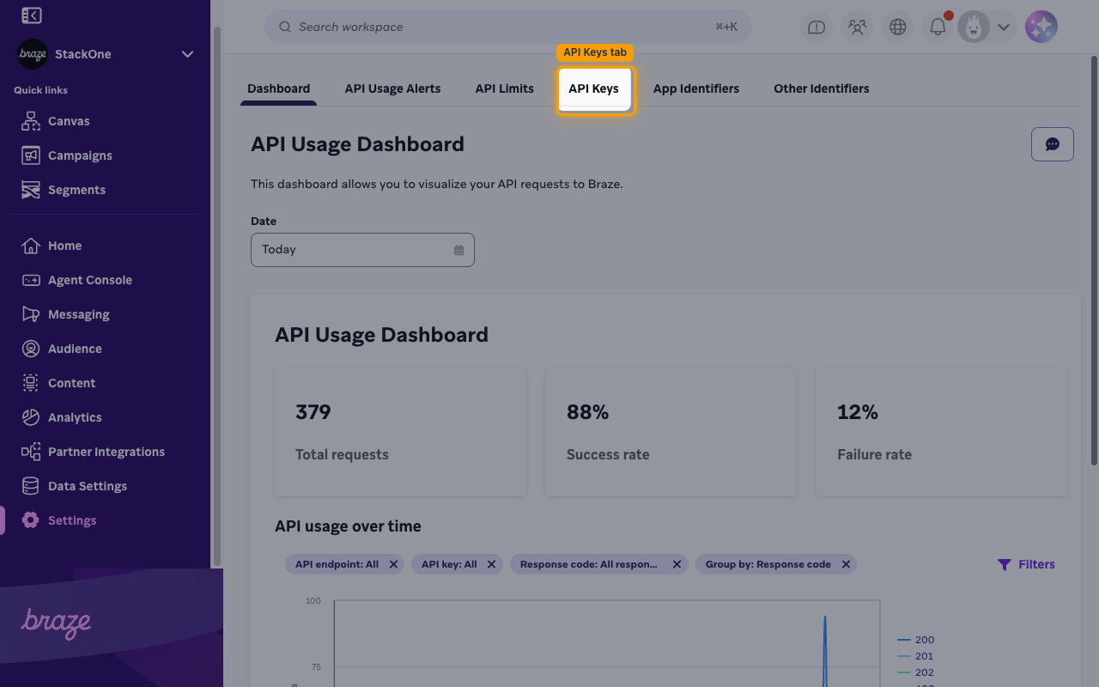Click the Settings gear icon

pyautogui.click(x=31, y=520)
